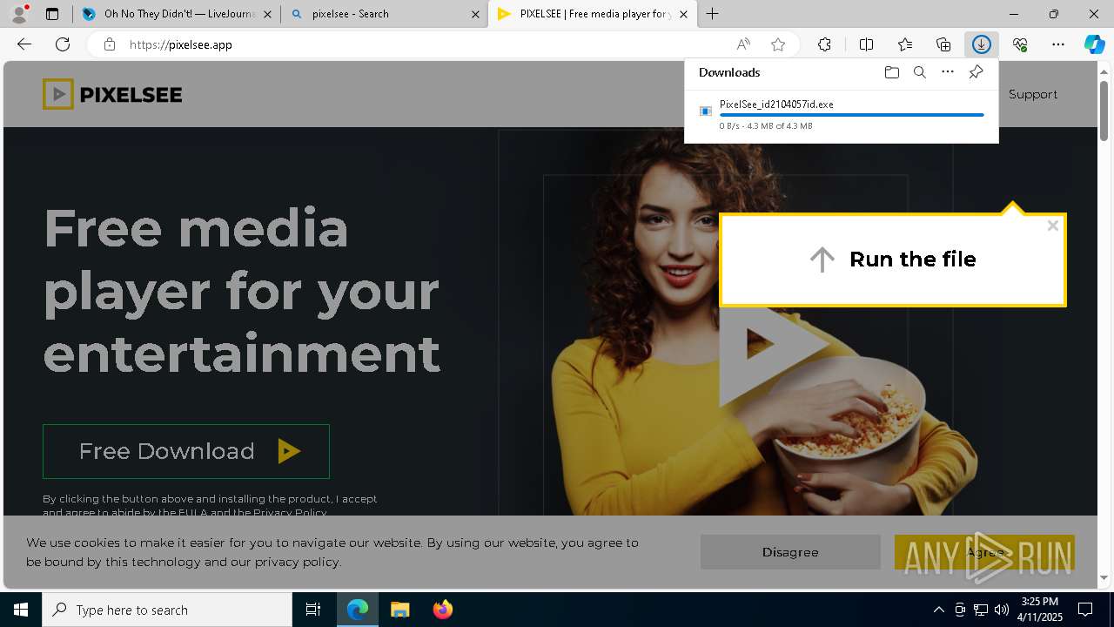The image size is (1114, 627).
Task: Open the Collections icon
Action: [943, 44]
